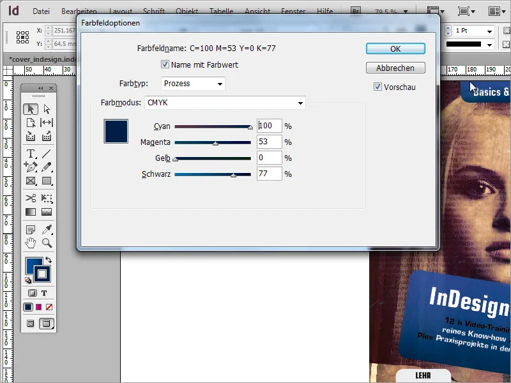511x383 pixels.
Task: Select the Page tool
Action: coord(31,123)
